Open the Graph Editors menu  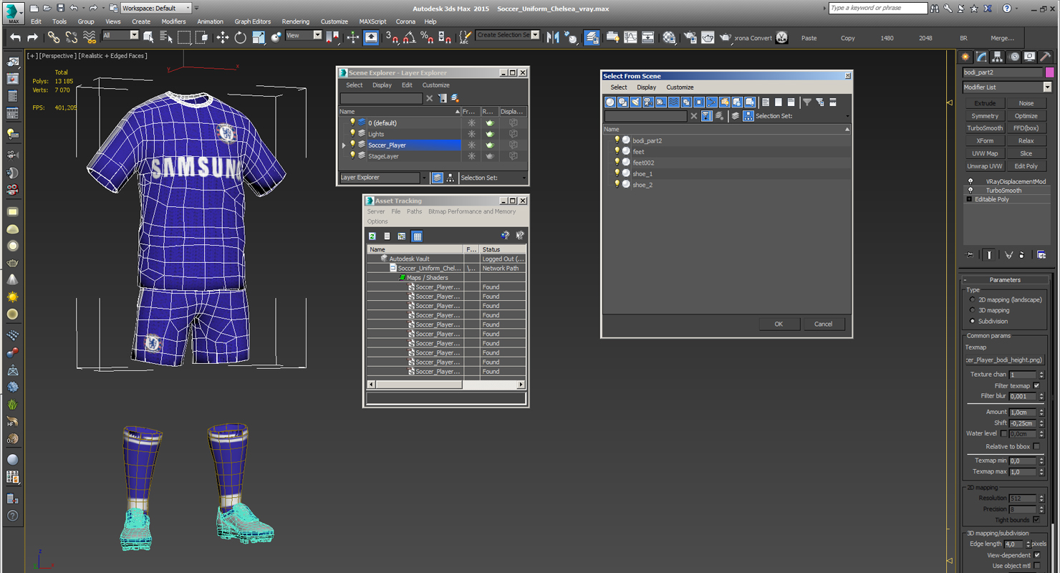coord(252,21)
